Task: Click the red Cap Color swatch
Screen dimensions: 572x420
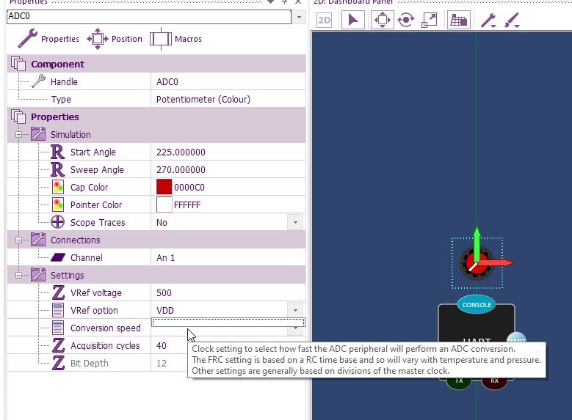Action: click(x=164, y=187)
